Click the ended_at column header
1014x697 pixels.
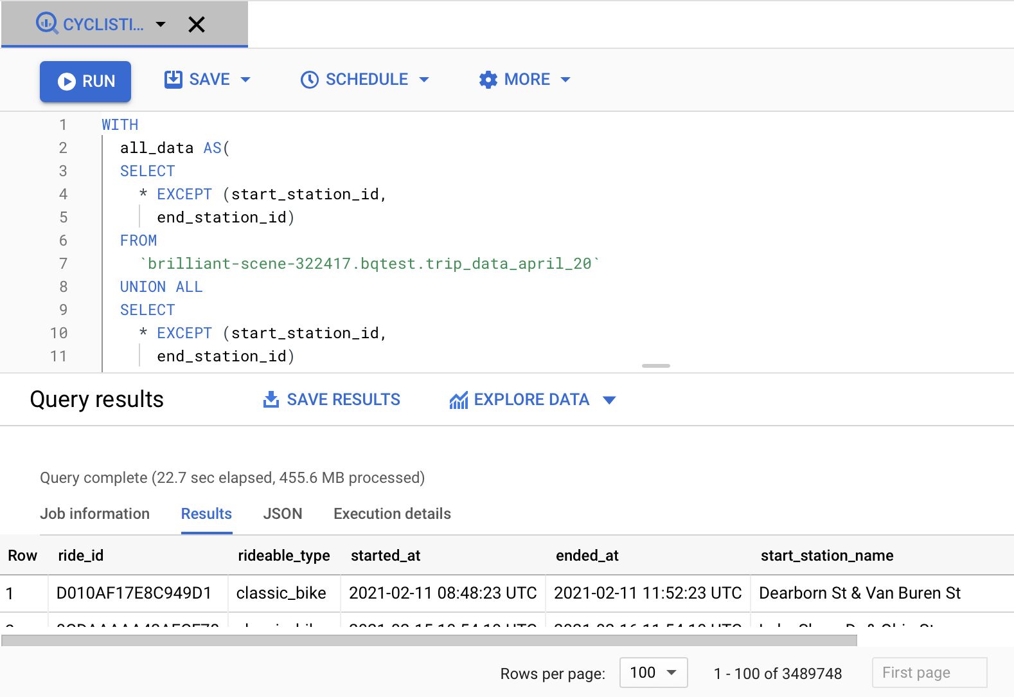tap(587, 556)
